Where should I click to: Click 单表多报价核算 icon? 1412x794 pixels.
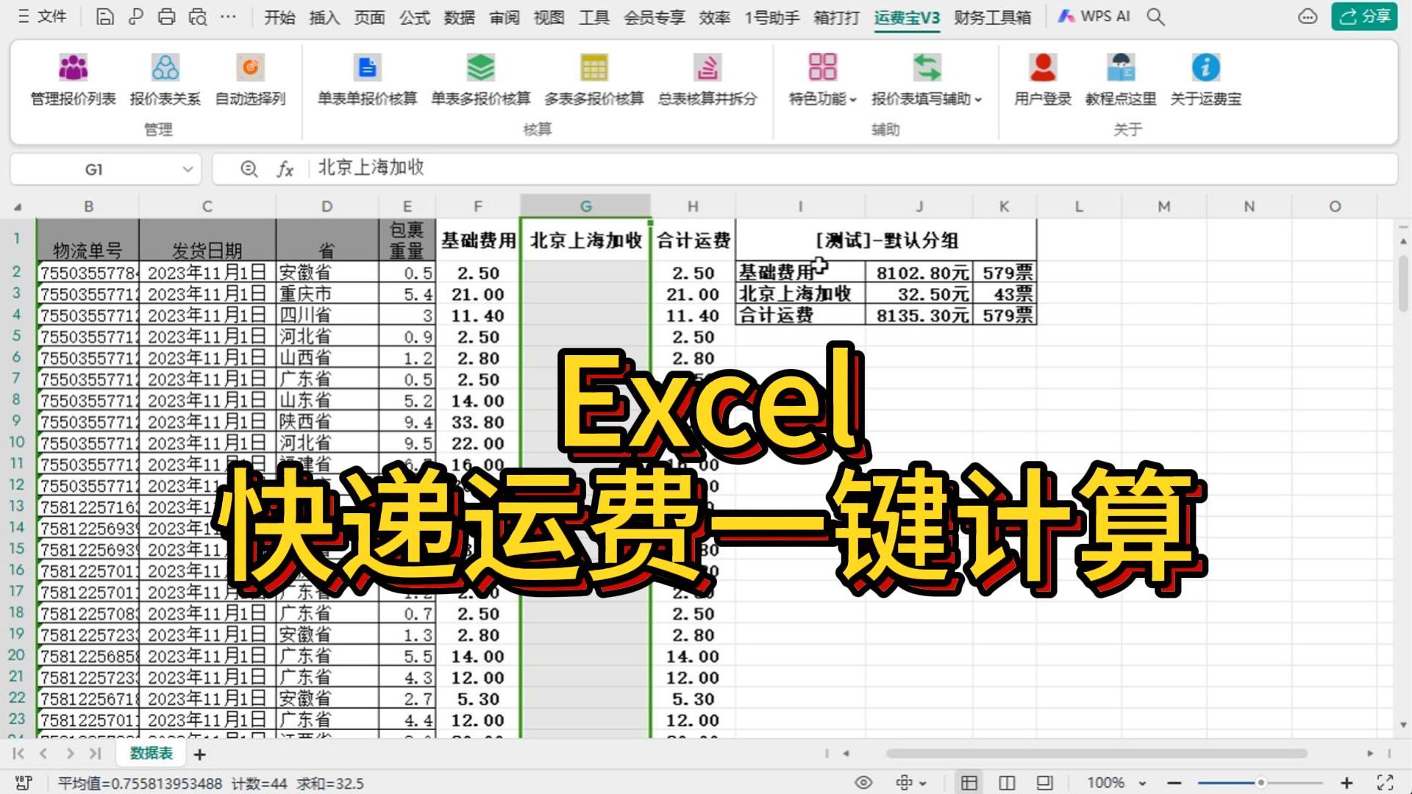click(480, 68)
